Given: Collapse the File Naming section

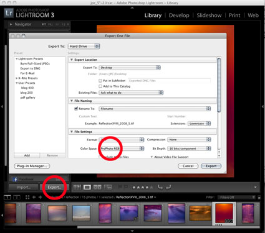Looking at the screenshot, I should (72, 101).
